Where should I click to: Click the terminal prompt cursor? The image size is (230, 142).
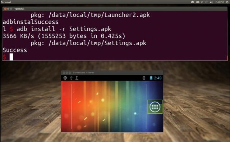(11, 57)
